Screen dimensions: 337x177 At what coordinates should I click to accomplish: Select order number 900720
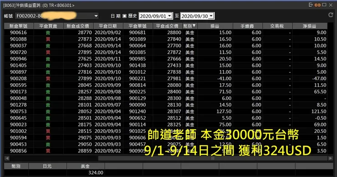click(19, 52)
